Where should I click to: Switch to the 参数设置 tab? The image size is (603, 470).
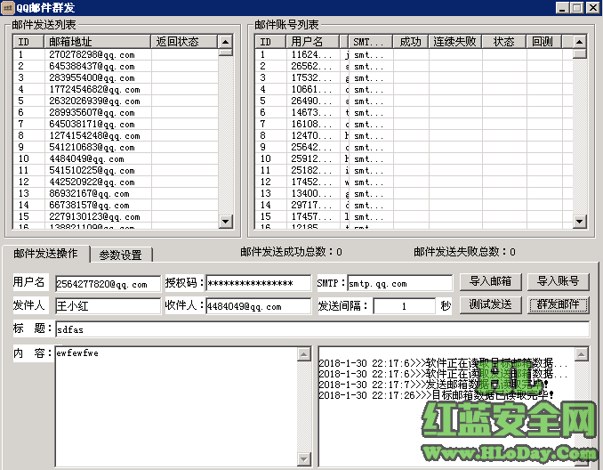(x=121, y=255)
